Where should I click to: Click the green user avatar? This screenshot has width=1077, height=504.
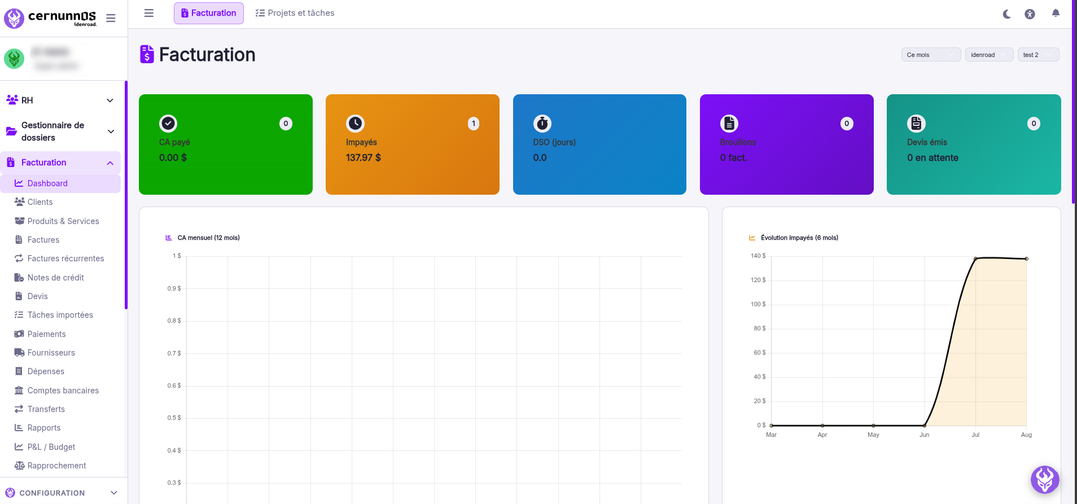pos(14,58)
